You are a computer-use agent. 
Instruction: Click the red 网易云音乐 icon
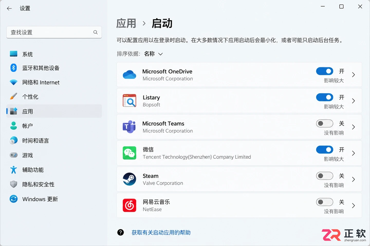click(129, 205)
